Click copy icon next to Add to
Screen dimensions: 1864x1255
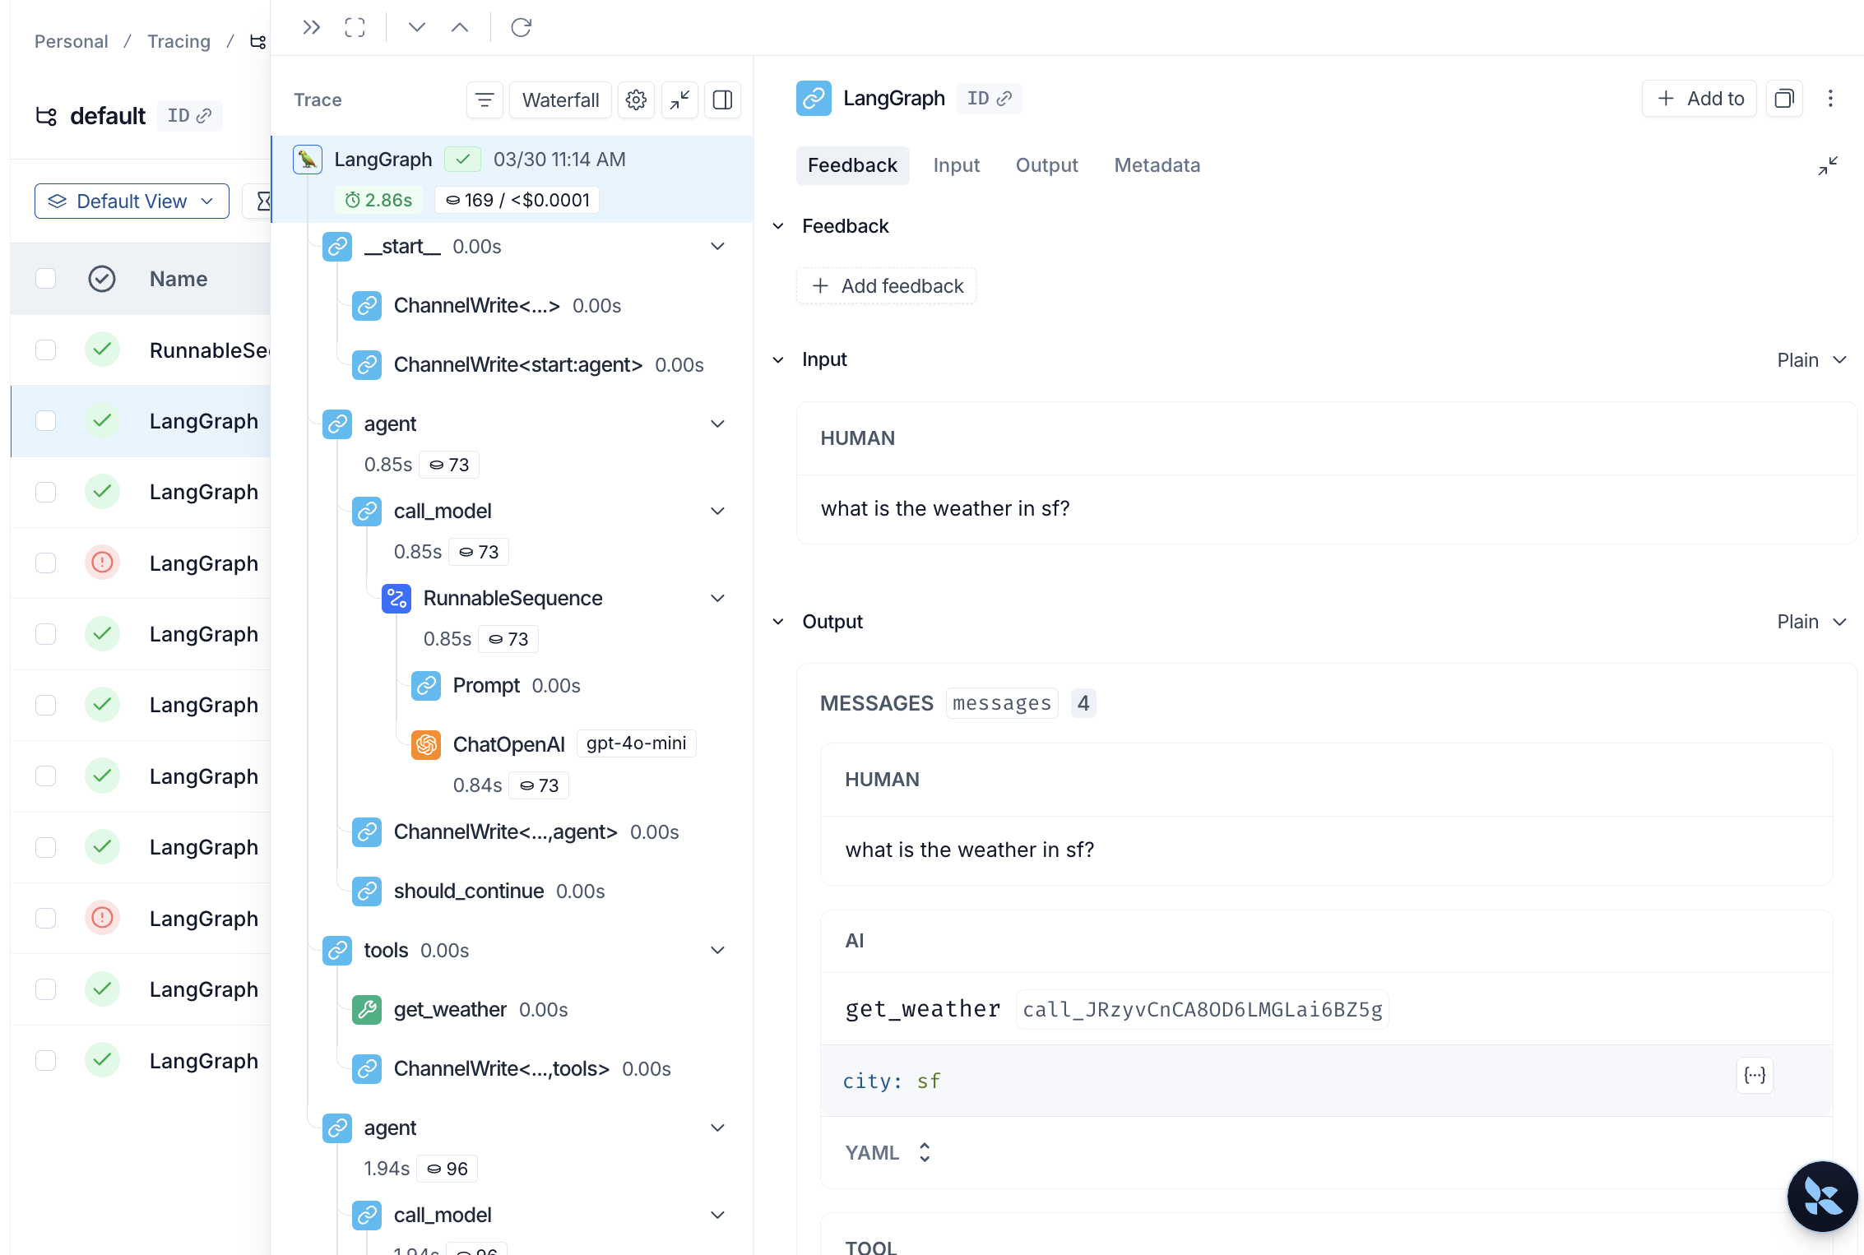pos(1783,99)
